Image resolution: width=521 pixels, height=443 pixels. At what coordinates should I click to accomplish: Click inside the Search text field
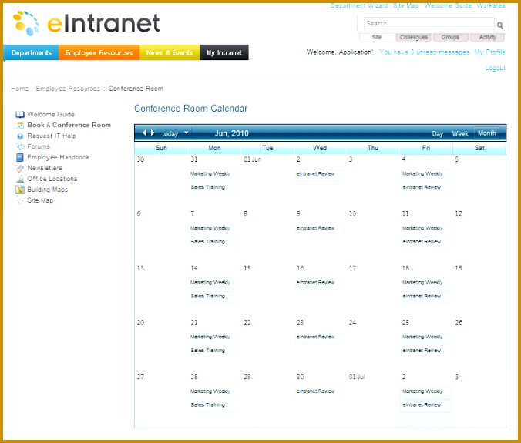click(x=428, y=24)
